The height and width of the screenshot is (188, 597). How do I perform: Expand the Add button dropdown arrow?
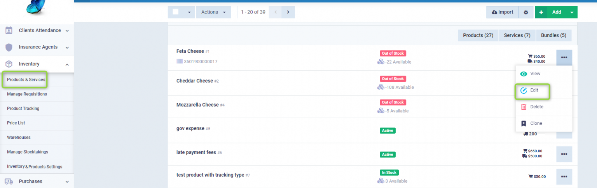[572, 12]
